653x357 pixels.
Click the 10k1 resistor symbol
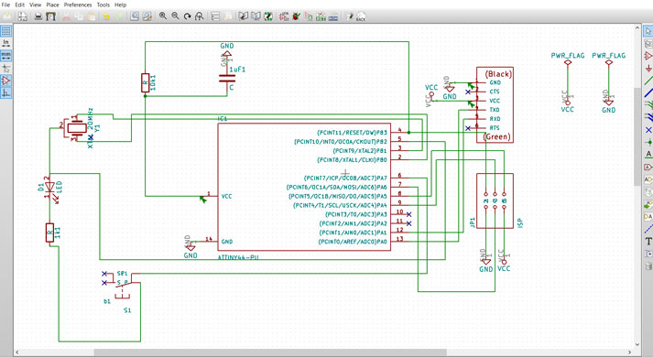(x=145, y=82)
